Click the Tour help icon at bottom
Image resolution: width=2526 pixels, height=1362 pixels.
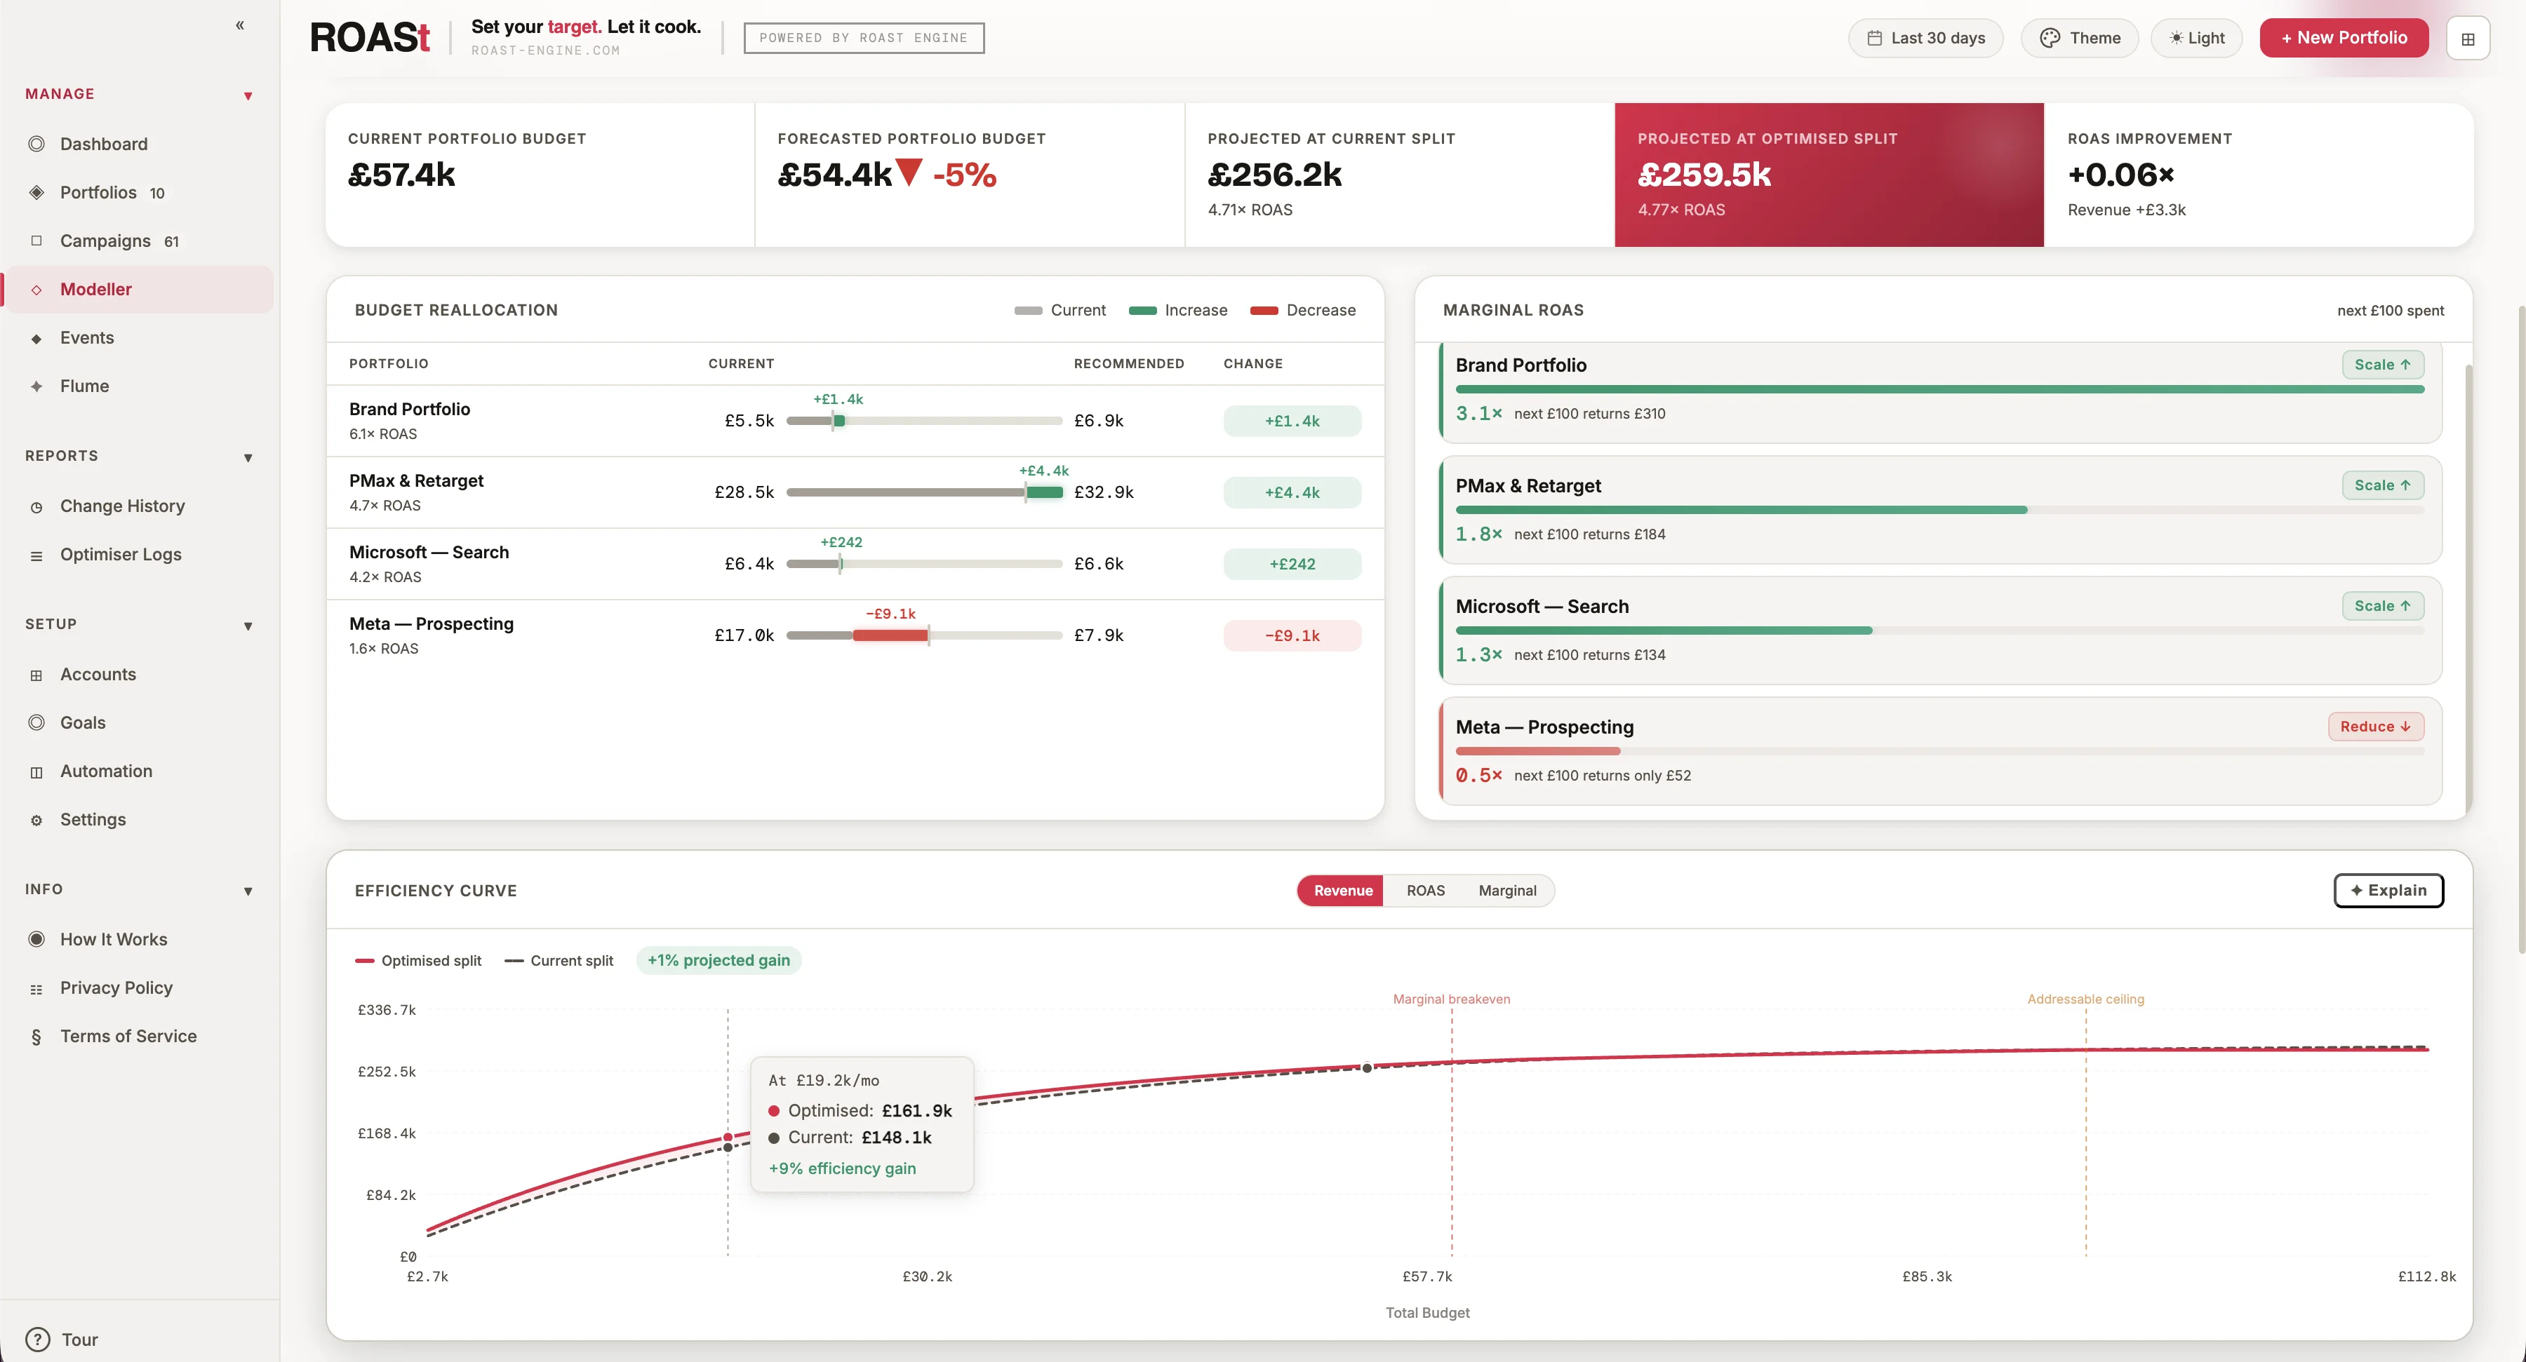37,1340
